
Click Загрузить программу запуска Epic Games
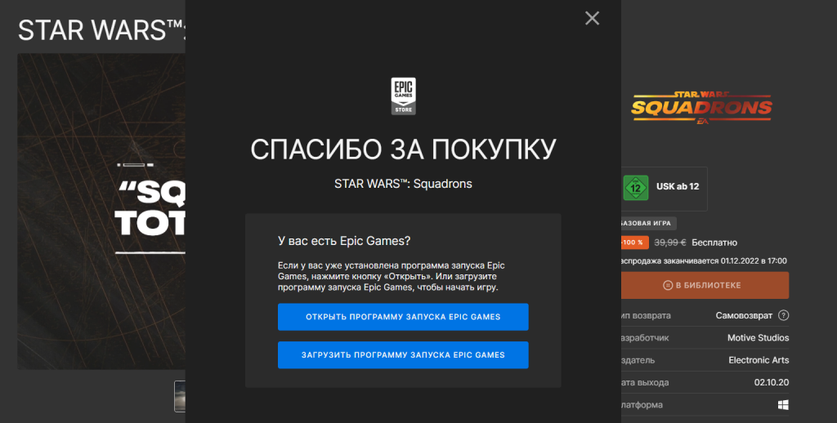coord(403,354)
